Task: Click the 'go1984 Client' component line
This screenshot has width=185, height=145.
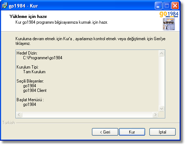Action: (35, 90)
